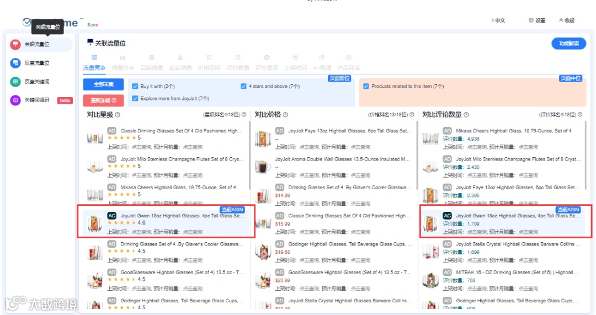Click JoyJolt Aroma Double Wall Glasses thumbnail
The height and width of the screenshot is (315, 596).
click(x=263, y=167)
